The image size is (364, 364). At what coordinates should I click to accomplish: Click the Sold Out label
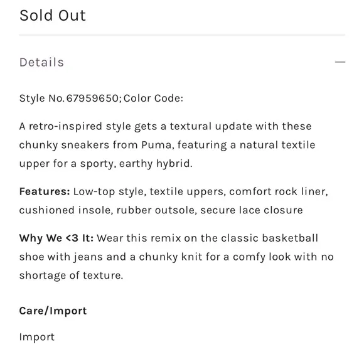[x=53, y=16]
